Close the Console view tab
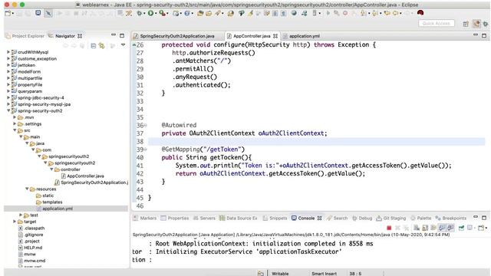The width and height of the screenshot is (491, 276). pos(319,218)
